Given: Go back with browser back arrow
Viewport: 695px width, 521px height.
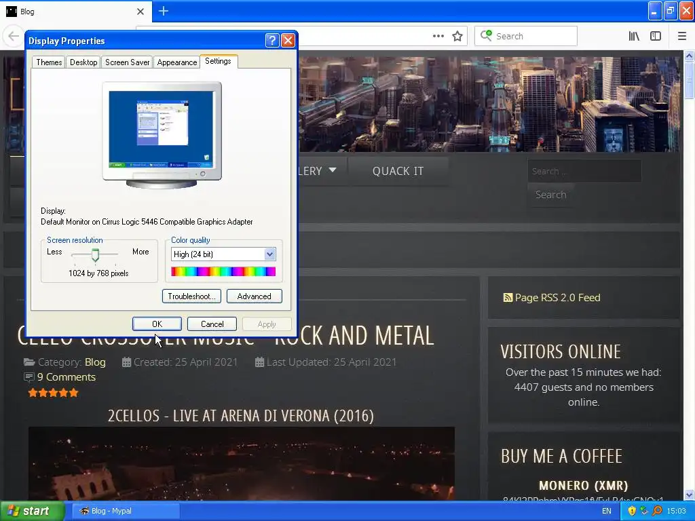Looking at the screenshot, I should pos(14,36).
